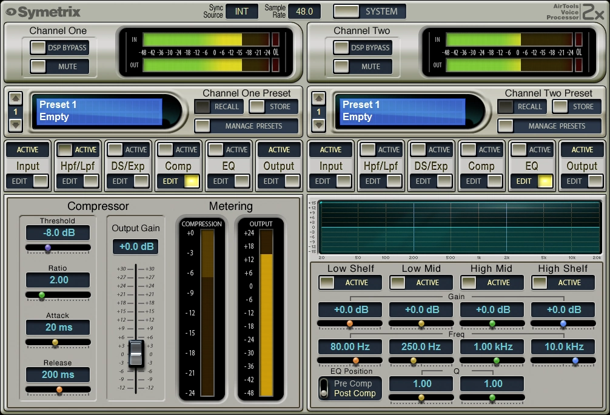Open Manage Presets for Channel Two
The height and width of the screenshot is (415, 610).
pos(549,126)
